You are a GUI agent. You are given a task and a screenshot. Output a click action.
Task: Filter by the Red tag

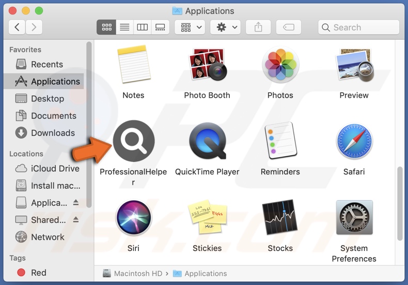pos(44,273)
